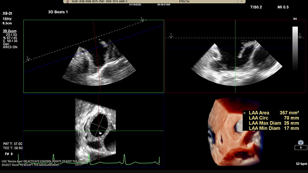The width and height of the screenshot is (308, 173).
Task: Click the TIS0.2 thermal index readout
Action: coord(256,7)
